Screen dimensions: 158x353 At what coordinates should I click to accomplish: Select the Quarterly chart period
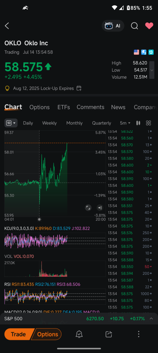101,123
